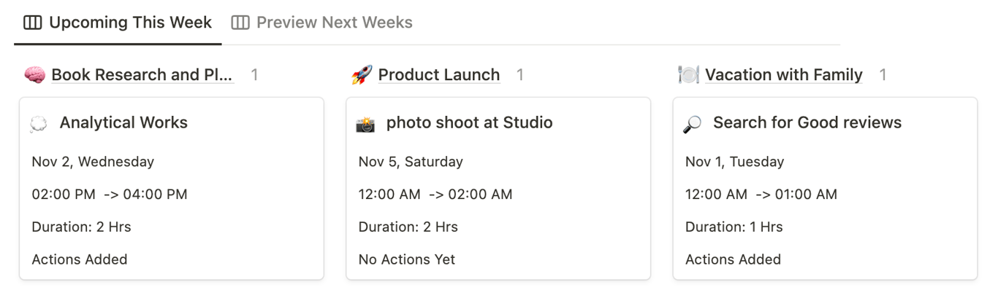Open the photo shoot at Studio card title
Screen dimensions: 998x298
tap(469, 122)
